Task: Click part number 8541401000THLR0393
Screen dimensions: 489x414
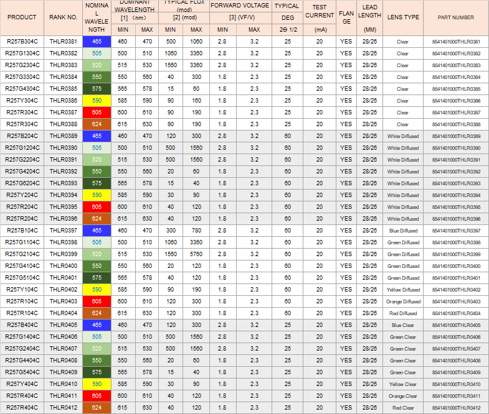Action: tap(456, 183)
